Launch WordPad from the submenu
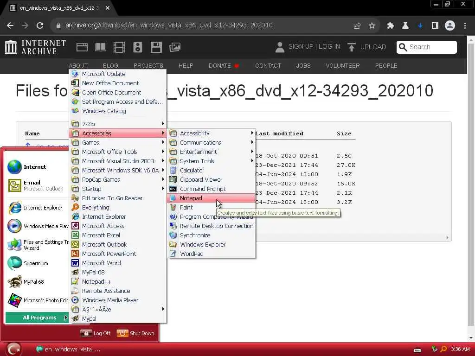Image resolution: width=475 pixels, height=356 pixels. tap(211, 254)
